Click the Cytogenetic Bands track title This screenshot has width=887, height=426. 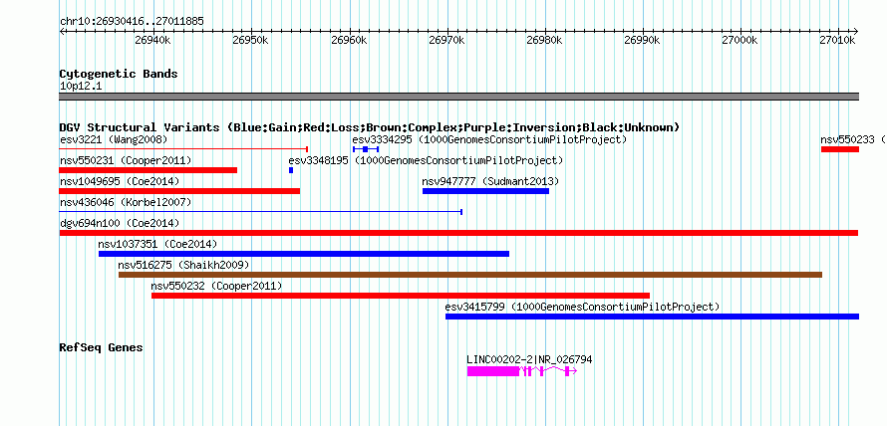(119, 74)
